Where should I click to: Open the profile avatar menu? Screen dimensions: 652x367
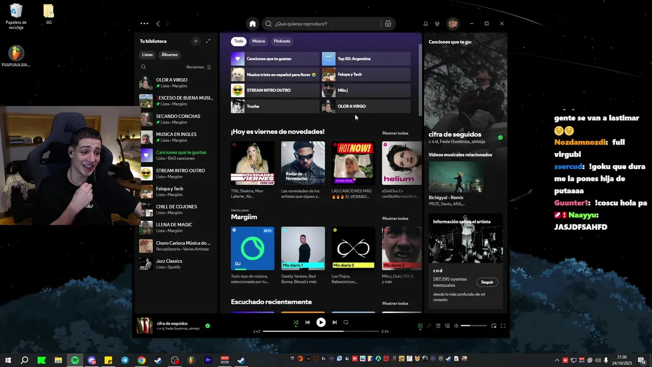(453, 24)
